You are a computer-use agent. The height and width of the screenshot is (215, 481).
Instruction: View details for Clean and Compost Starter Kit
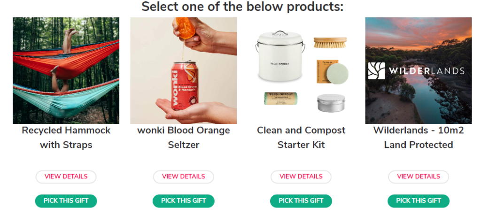301,177
